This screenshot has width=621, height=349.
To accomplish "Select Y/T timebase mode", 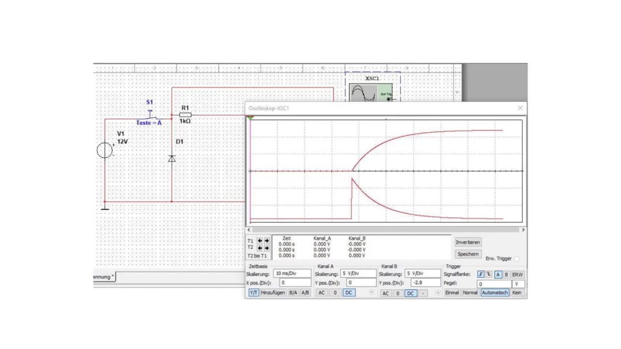I will tap(254, 293).
